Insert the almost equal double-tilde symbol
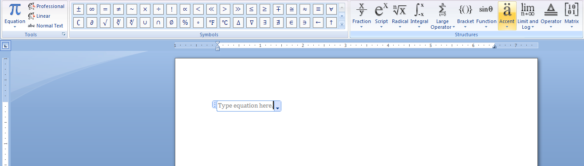 tap(305, 9)
